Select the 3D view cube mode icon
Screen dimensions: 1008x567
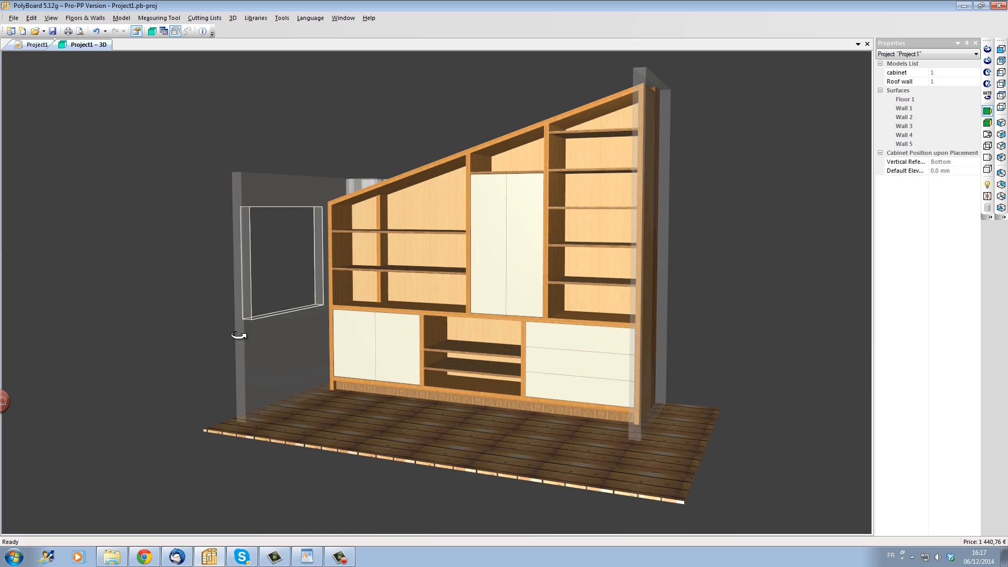(x=1002, y=48)
